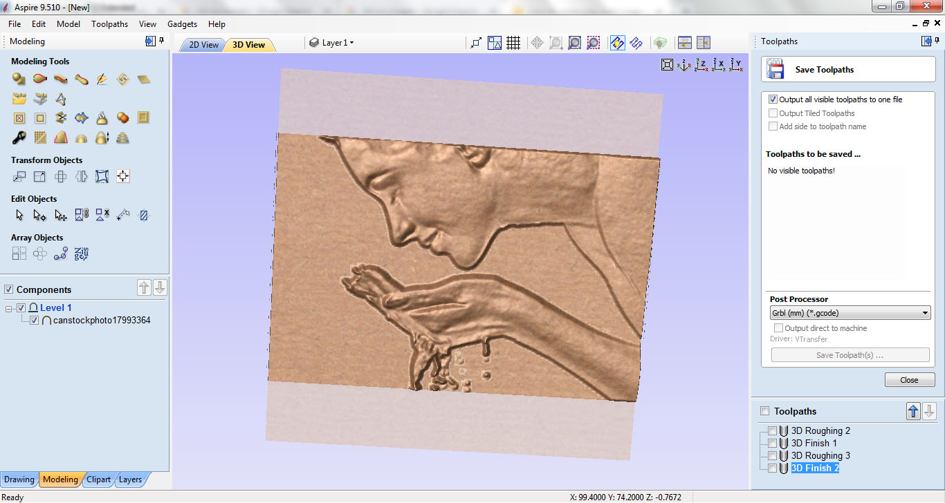The height and width of the screenshot is (503, 945).
Task: Select the 3D Roughing 3 toolpath name
Action: tap(820, 455)
